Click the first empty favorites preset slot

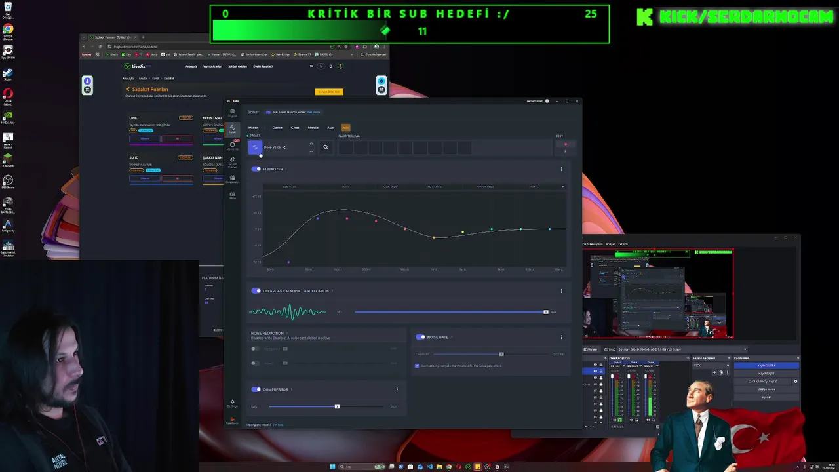pyautogui.click(x=345, y=147)
